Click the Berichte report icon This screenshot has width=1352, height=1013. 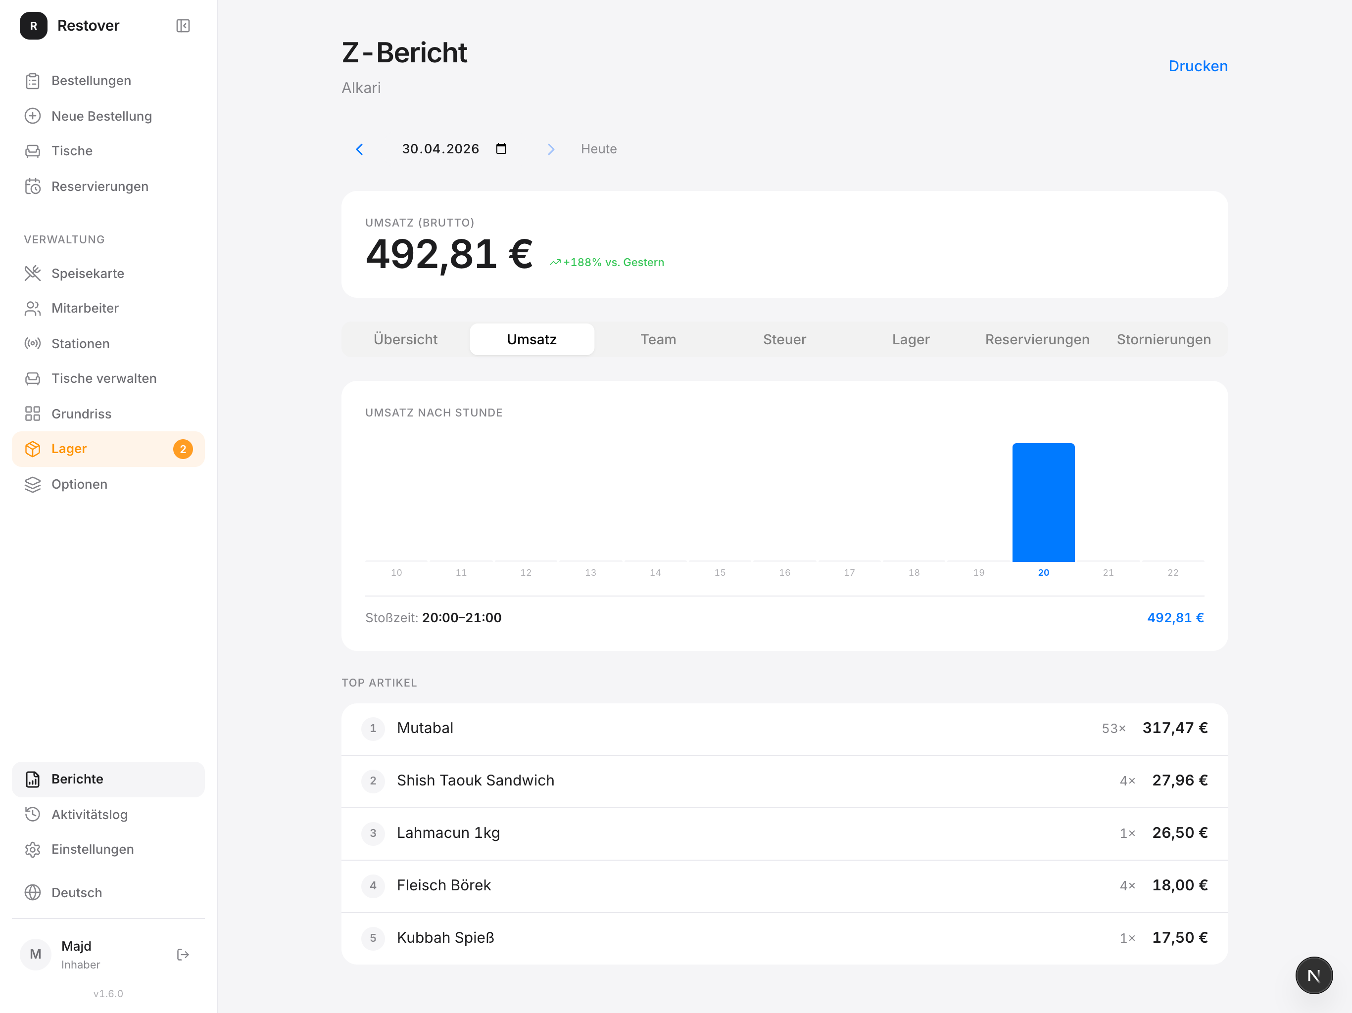pos(32,779)
